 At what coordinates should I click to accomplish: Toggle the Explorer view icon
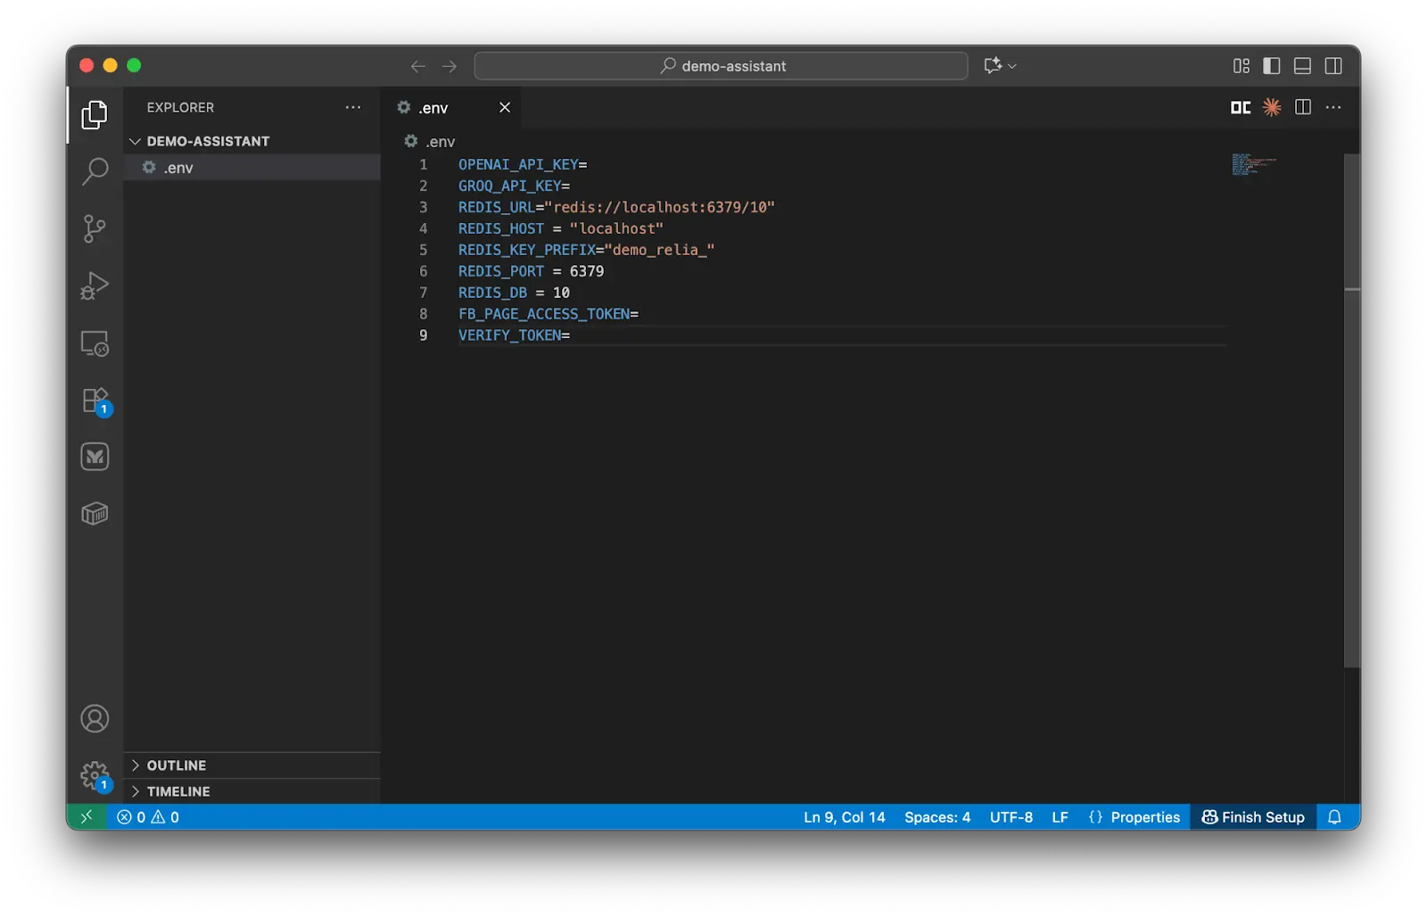(94, 114)
